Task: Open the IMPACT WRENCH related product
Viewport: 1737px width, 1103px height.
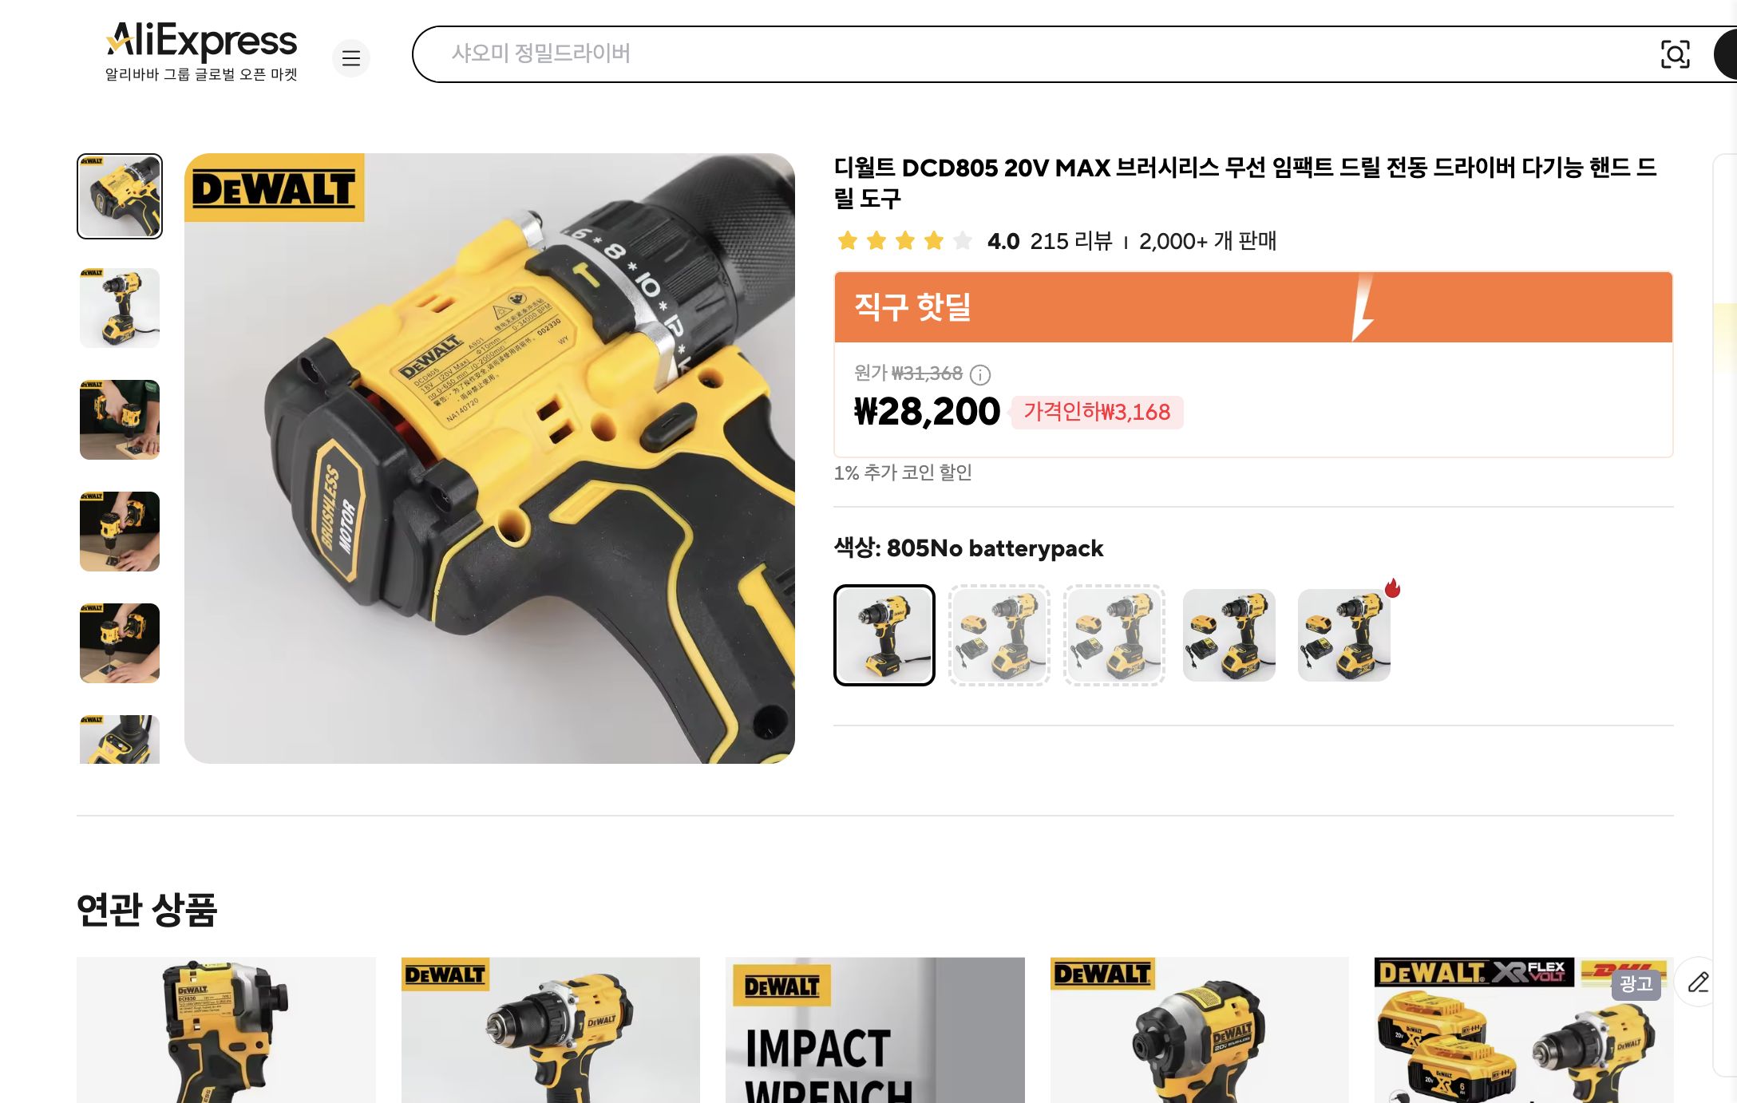Action: coord(875,1030)
